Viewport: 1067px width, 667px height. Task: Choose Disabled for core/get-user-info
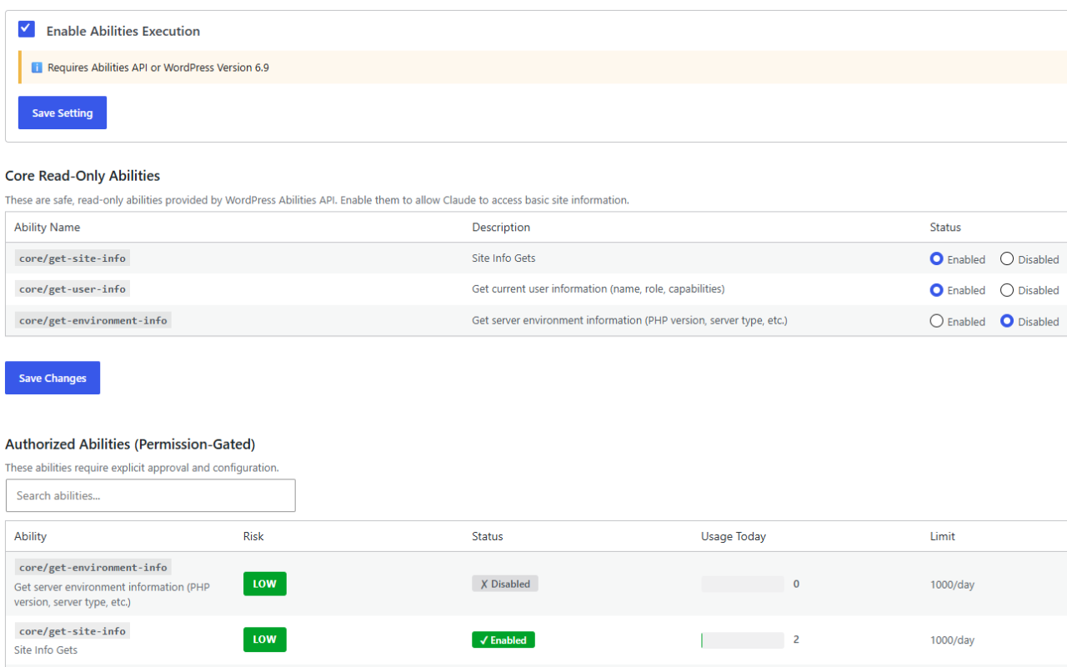tap(1007, 290)
